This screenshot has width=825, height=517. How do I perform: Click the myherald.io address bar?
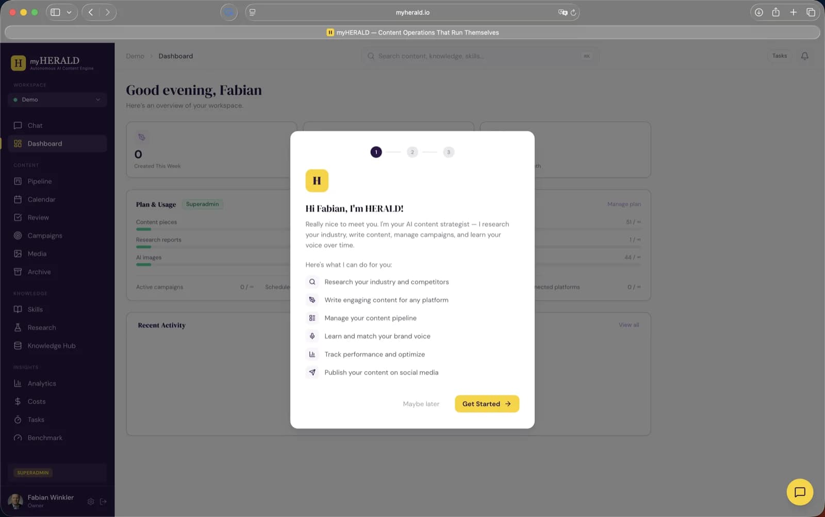point(412,12)
